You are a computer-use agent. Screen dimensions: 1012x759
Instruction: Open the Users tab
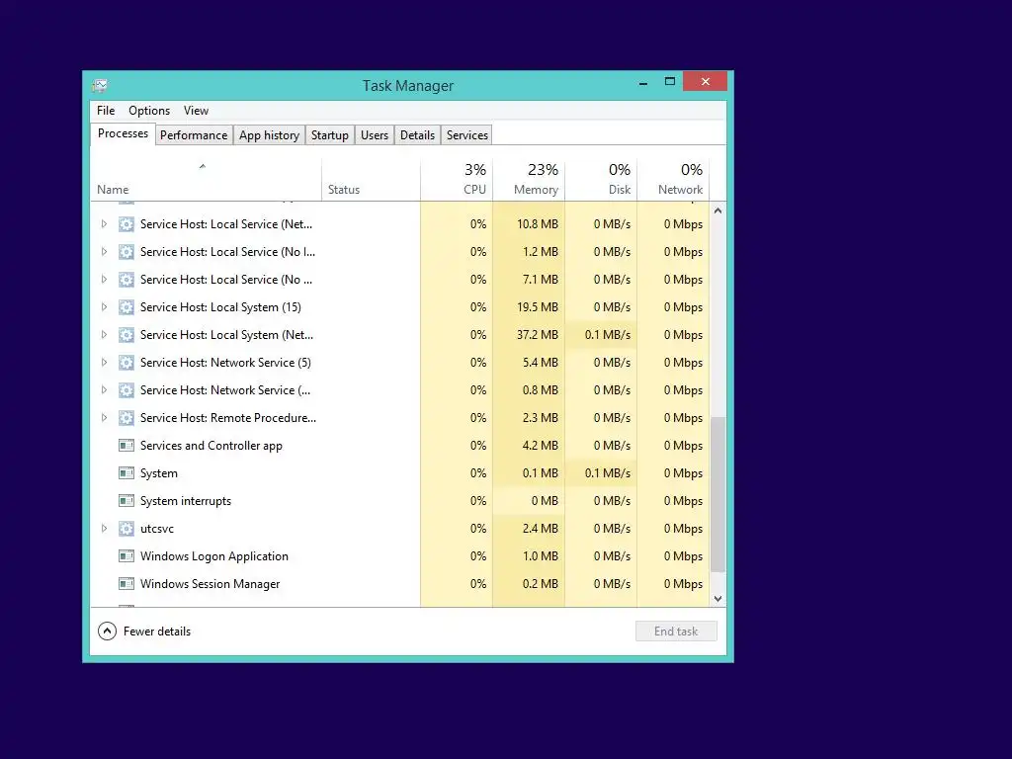pos(375,134)
